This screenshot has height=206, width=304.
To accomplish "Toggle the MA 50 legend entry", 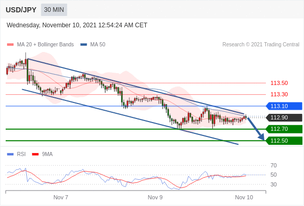I will 93,45.
